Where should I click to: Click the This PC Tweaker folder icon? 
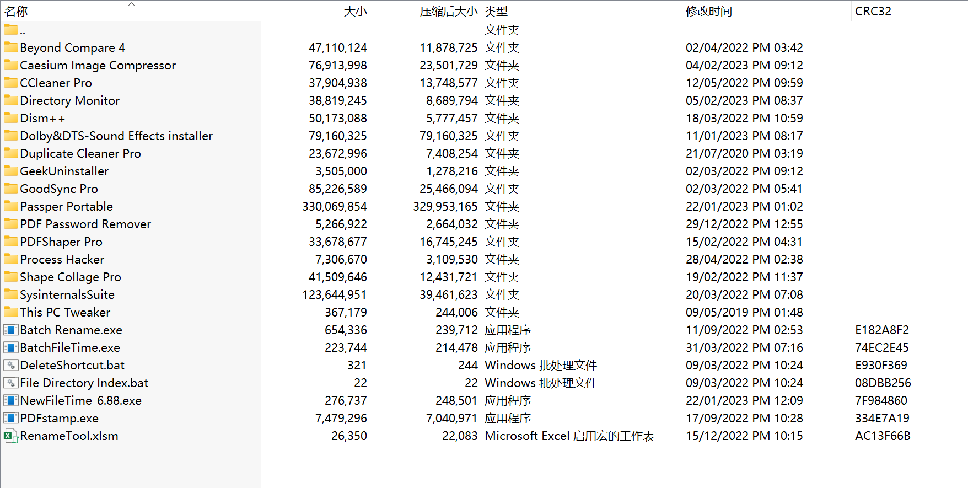click(x=10, y=312)
